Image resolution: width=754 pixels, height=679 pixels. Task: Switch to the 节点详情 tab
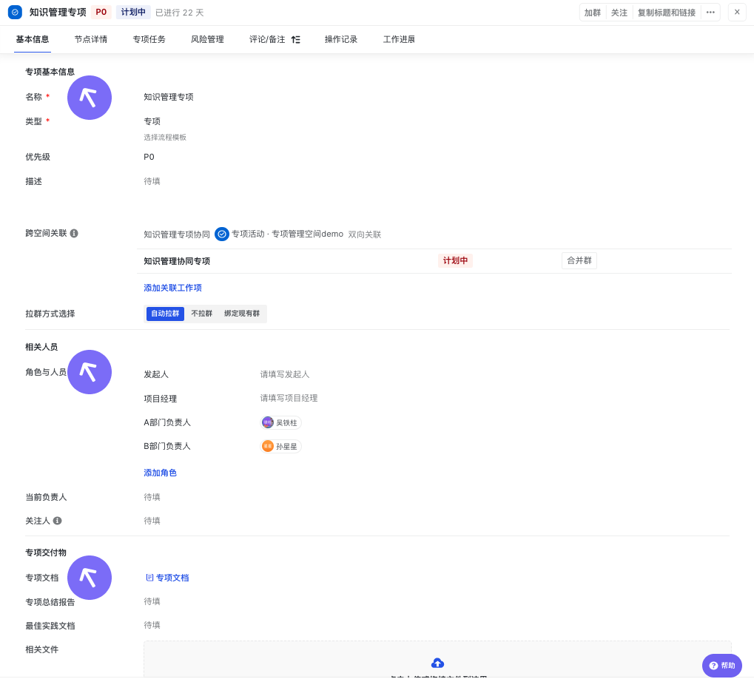[x=91, y=39]
